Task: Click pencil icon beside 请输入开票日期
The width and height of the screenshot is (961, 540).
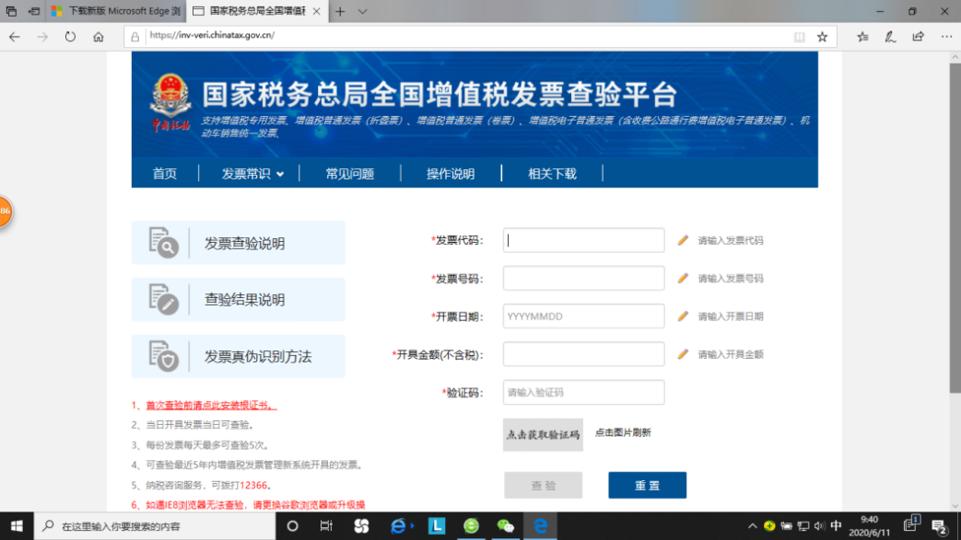Action: click(x=683, y=316)
